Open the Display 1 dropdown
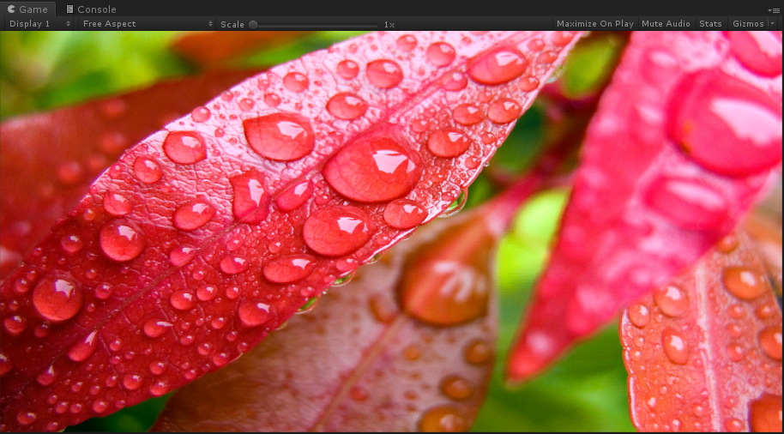784x434 pixels. pos(39,23)
